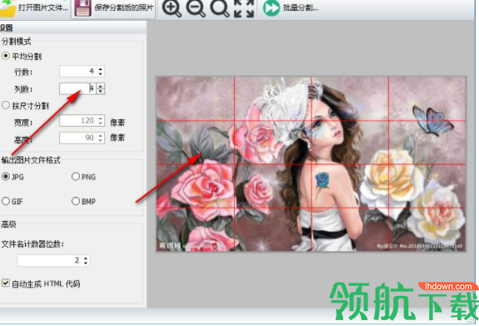Viewport: 479px width, 326px height.
Task: Open an image file with the folder icon
Action: click(x=7, y=8)
